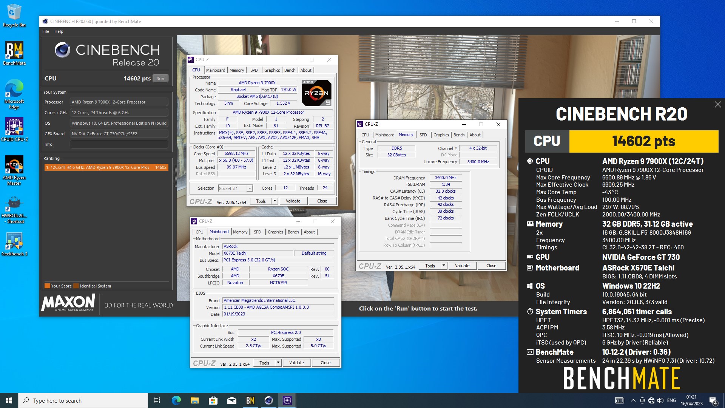The height and width of the screenshot is (408, 725).
Task: Open the Recycle Bin desktop icon
Action: 14,15
